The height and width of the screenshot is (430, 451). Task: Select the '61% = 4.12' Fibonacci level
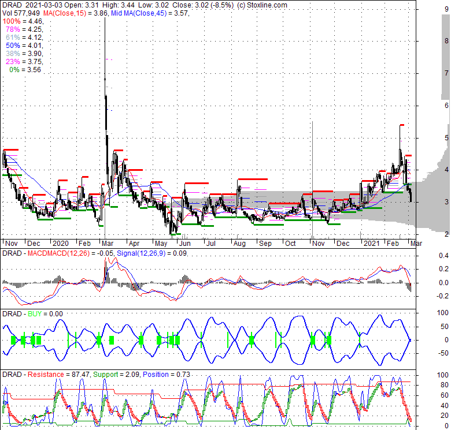click(24, 38)
